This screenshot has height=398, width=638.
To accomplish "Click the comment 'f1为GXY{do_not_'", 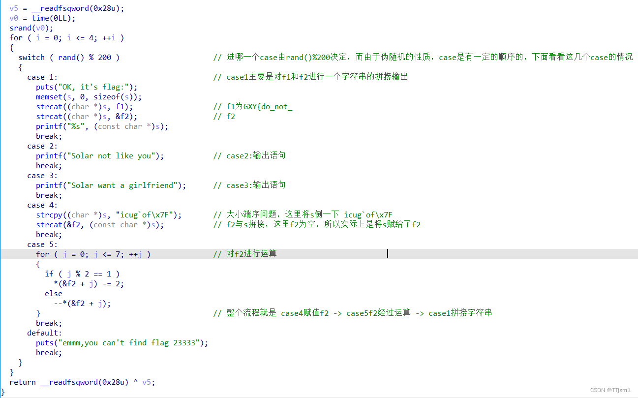I will point(253,107).
